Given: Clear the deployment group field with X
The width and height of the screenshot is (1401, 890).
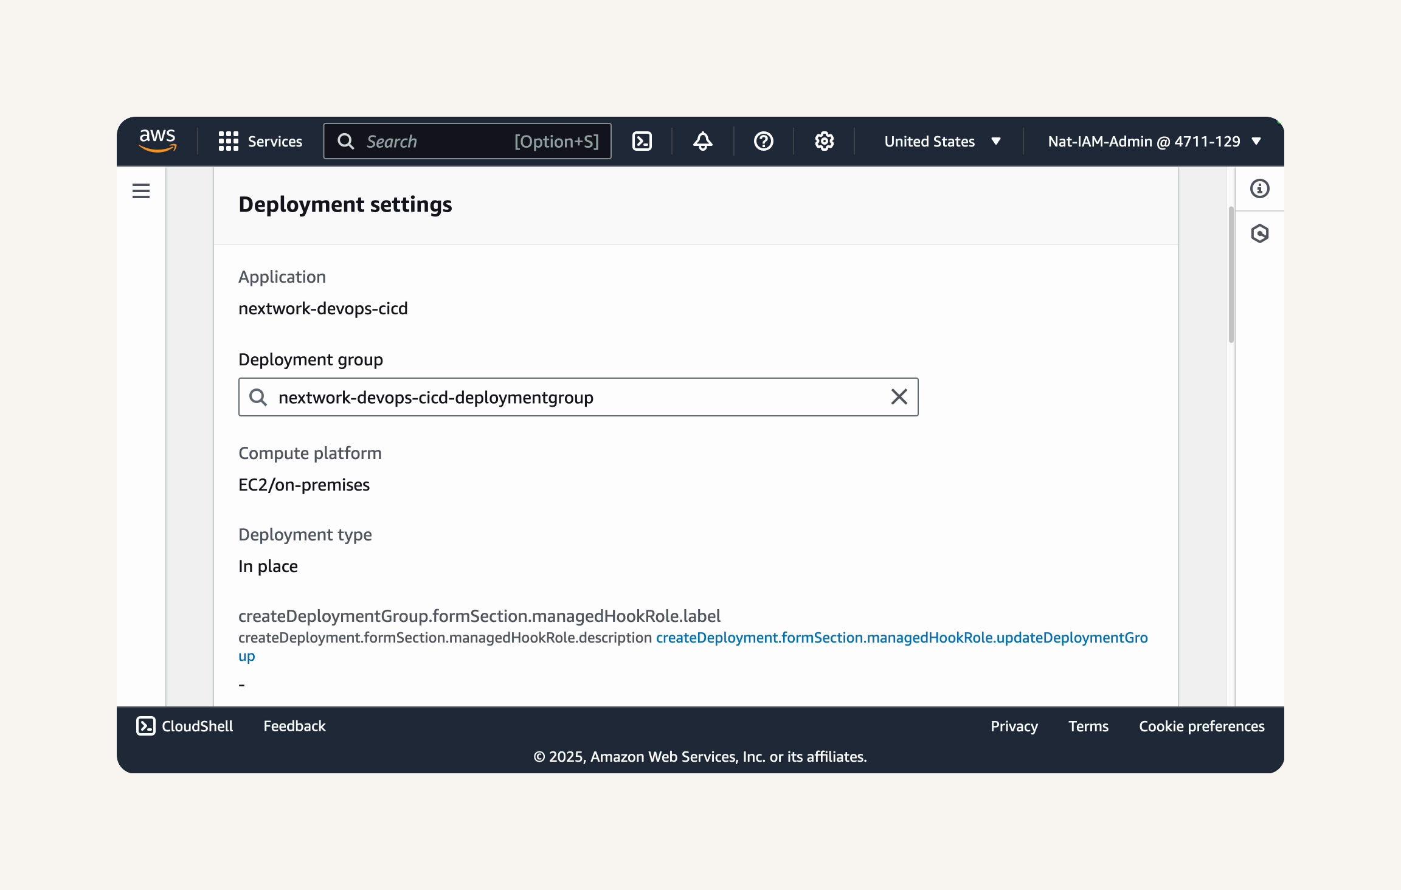Looking at the screenshot, I should pyautogui.click(x=899, y=397).
